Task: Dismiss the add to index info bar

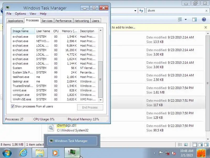Action: 206,27
